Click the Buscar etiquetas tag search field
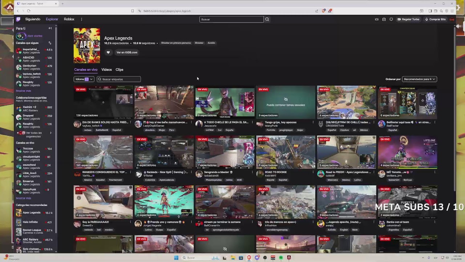The image size is (465, 262). click(118, 79)
